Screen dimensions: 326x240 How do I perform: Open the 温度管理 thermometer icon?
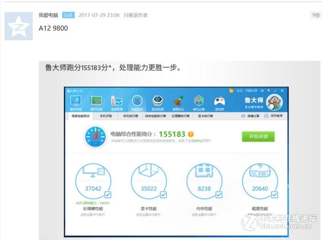point(117,103)
